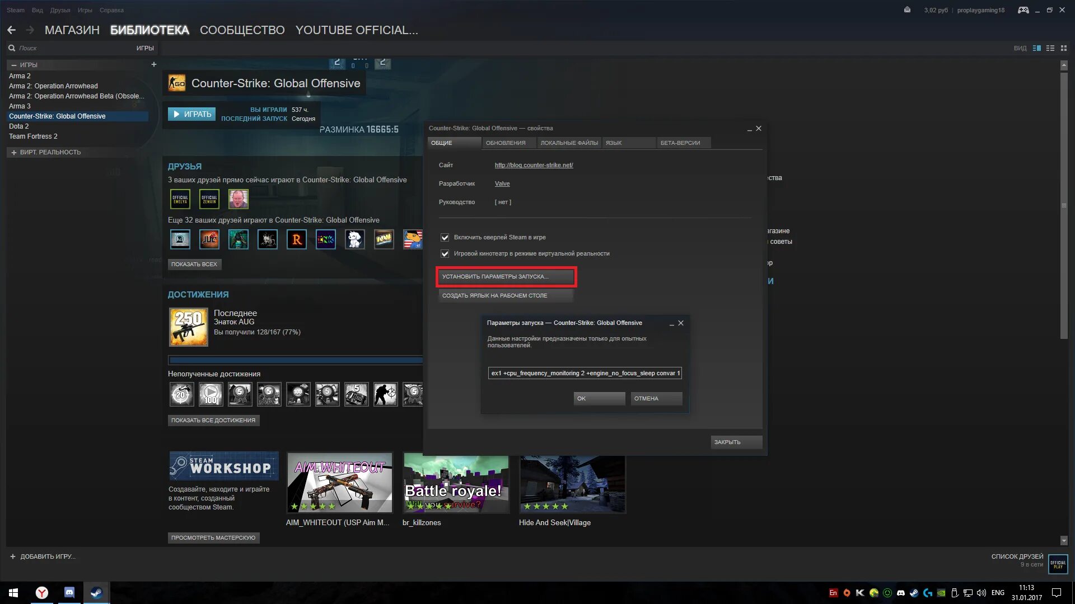Switch to ЛОКАЛЬНЫЕ ФАЙЛЫ tab
The width and height of the screenshot is (1075, 604).
569,143
